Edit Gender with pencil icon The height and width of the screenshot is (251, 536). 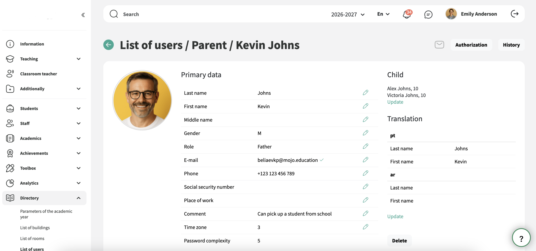point(366,133)
